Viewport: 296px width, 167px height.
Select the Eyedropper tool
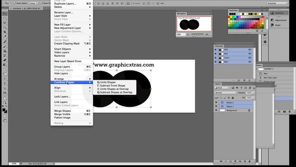(5, 37)
